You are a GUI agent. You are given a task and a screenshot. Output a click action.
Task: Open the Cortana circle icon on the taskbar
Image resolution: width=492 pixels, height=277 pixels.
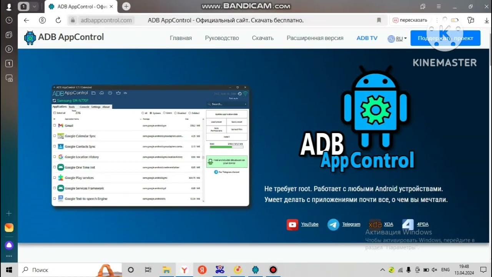[131, 270]
